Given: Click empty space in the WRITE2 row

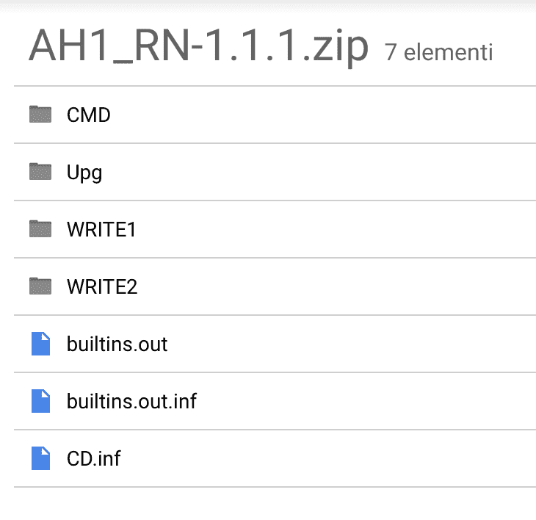Looking at the screenshot, I should click(330, 286).
